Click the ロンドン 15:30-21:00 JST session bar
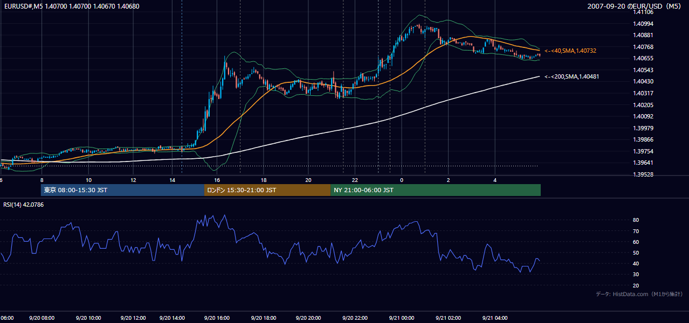Viewport: 689px width, 323px height. pos(267,190)
